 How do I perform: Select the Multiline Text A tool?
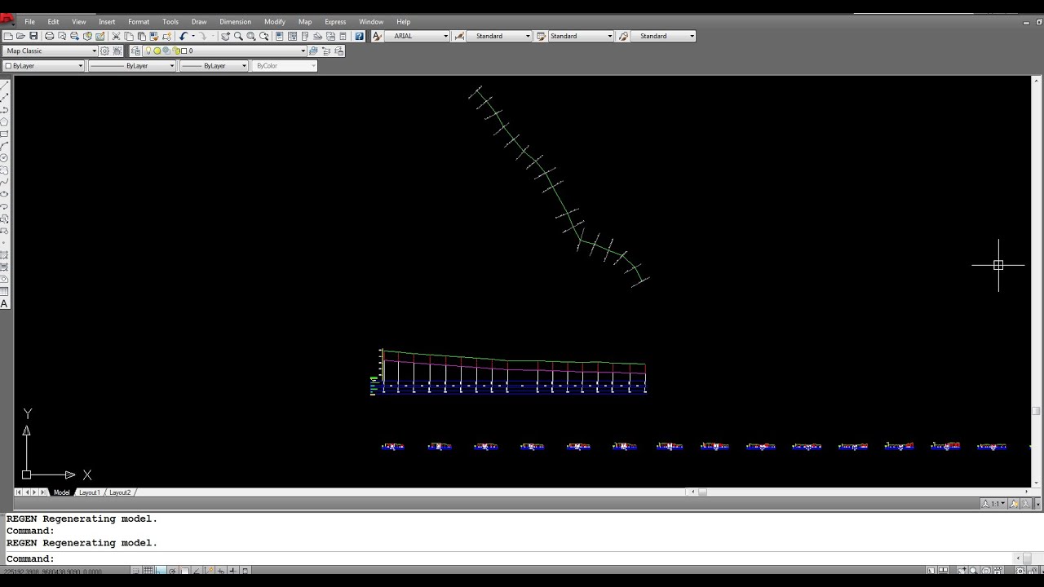[4, 303]
